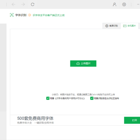This screenshot has height=140, width=140.
Task: Click the 打开 button in the banner
Action: pos(132,120)
